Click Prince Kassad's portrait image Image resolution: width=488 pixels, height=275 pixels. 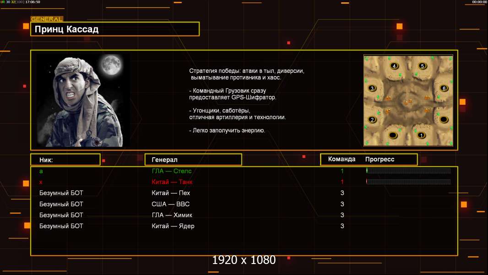[x=83, y=100]
